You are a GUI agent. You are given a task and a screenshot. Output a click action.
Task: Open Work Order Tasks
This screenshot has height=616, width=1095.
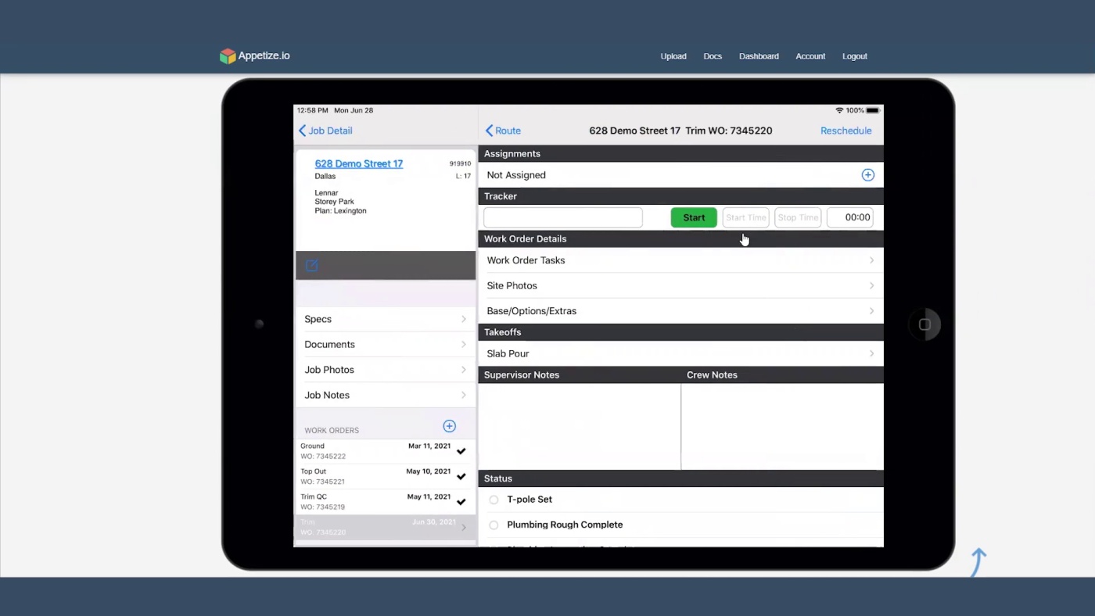[x=680, y=260]
